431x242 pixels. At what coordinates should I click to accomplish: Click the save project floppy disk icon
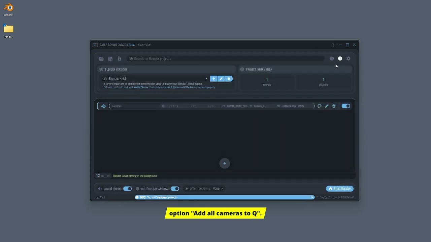(110, 58)
